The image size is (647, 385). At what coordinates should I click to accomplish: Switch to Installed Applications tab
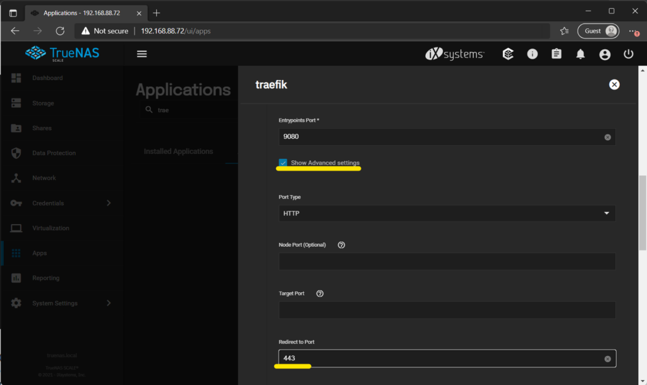pyautogui.click(x=178, y=151)
